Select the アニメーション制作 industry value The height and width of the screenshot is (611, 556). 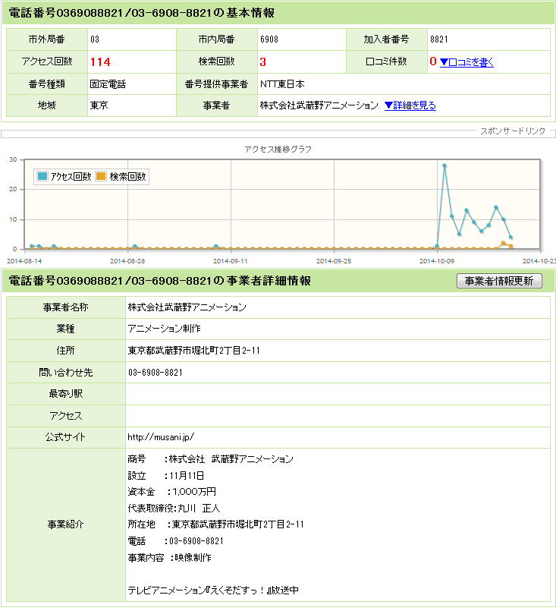click(165, 329)
